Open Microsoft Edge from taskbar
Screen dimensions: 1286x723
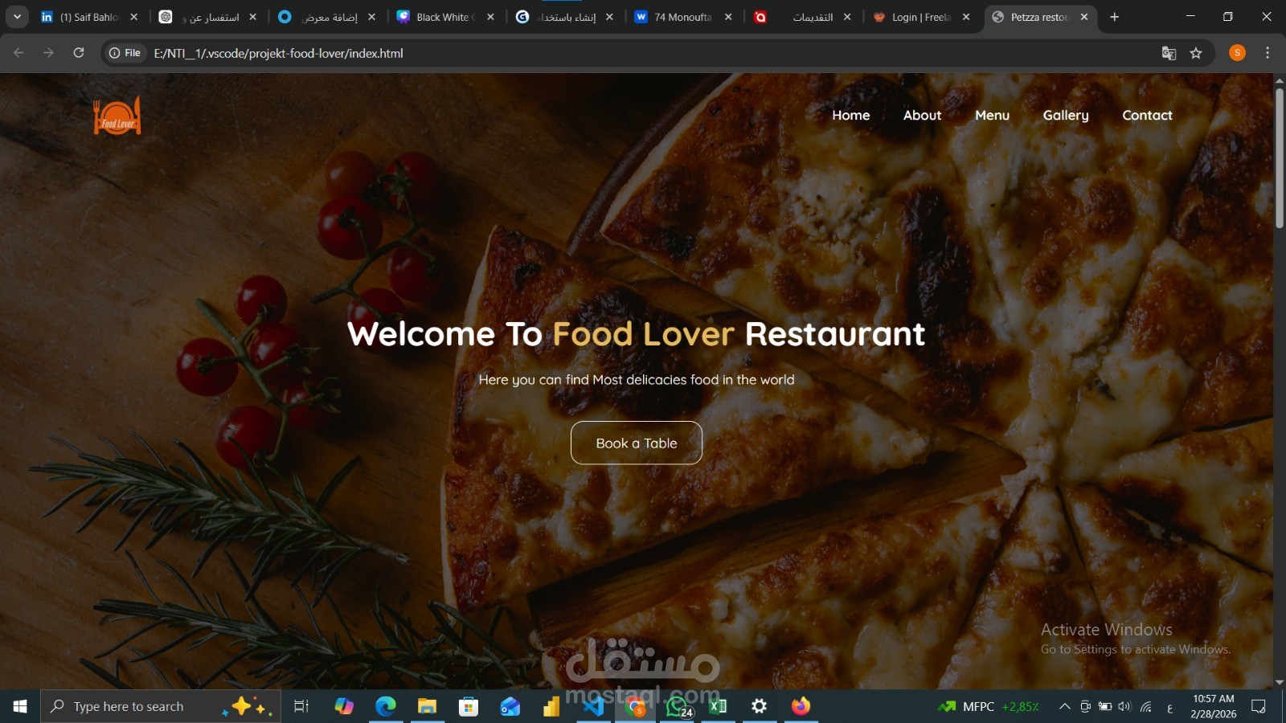(386, 706)
